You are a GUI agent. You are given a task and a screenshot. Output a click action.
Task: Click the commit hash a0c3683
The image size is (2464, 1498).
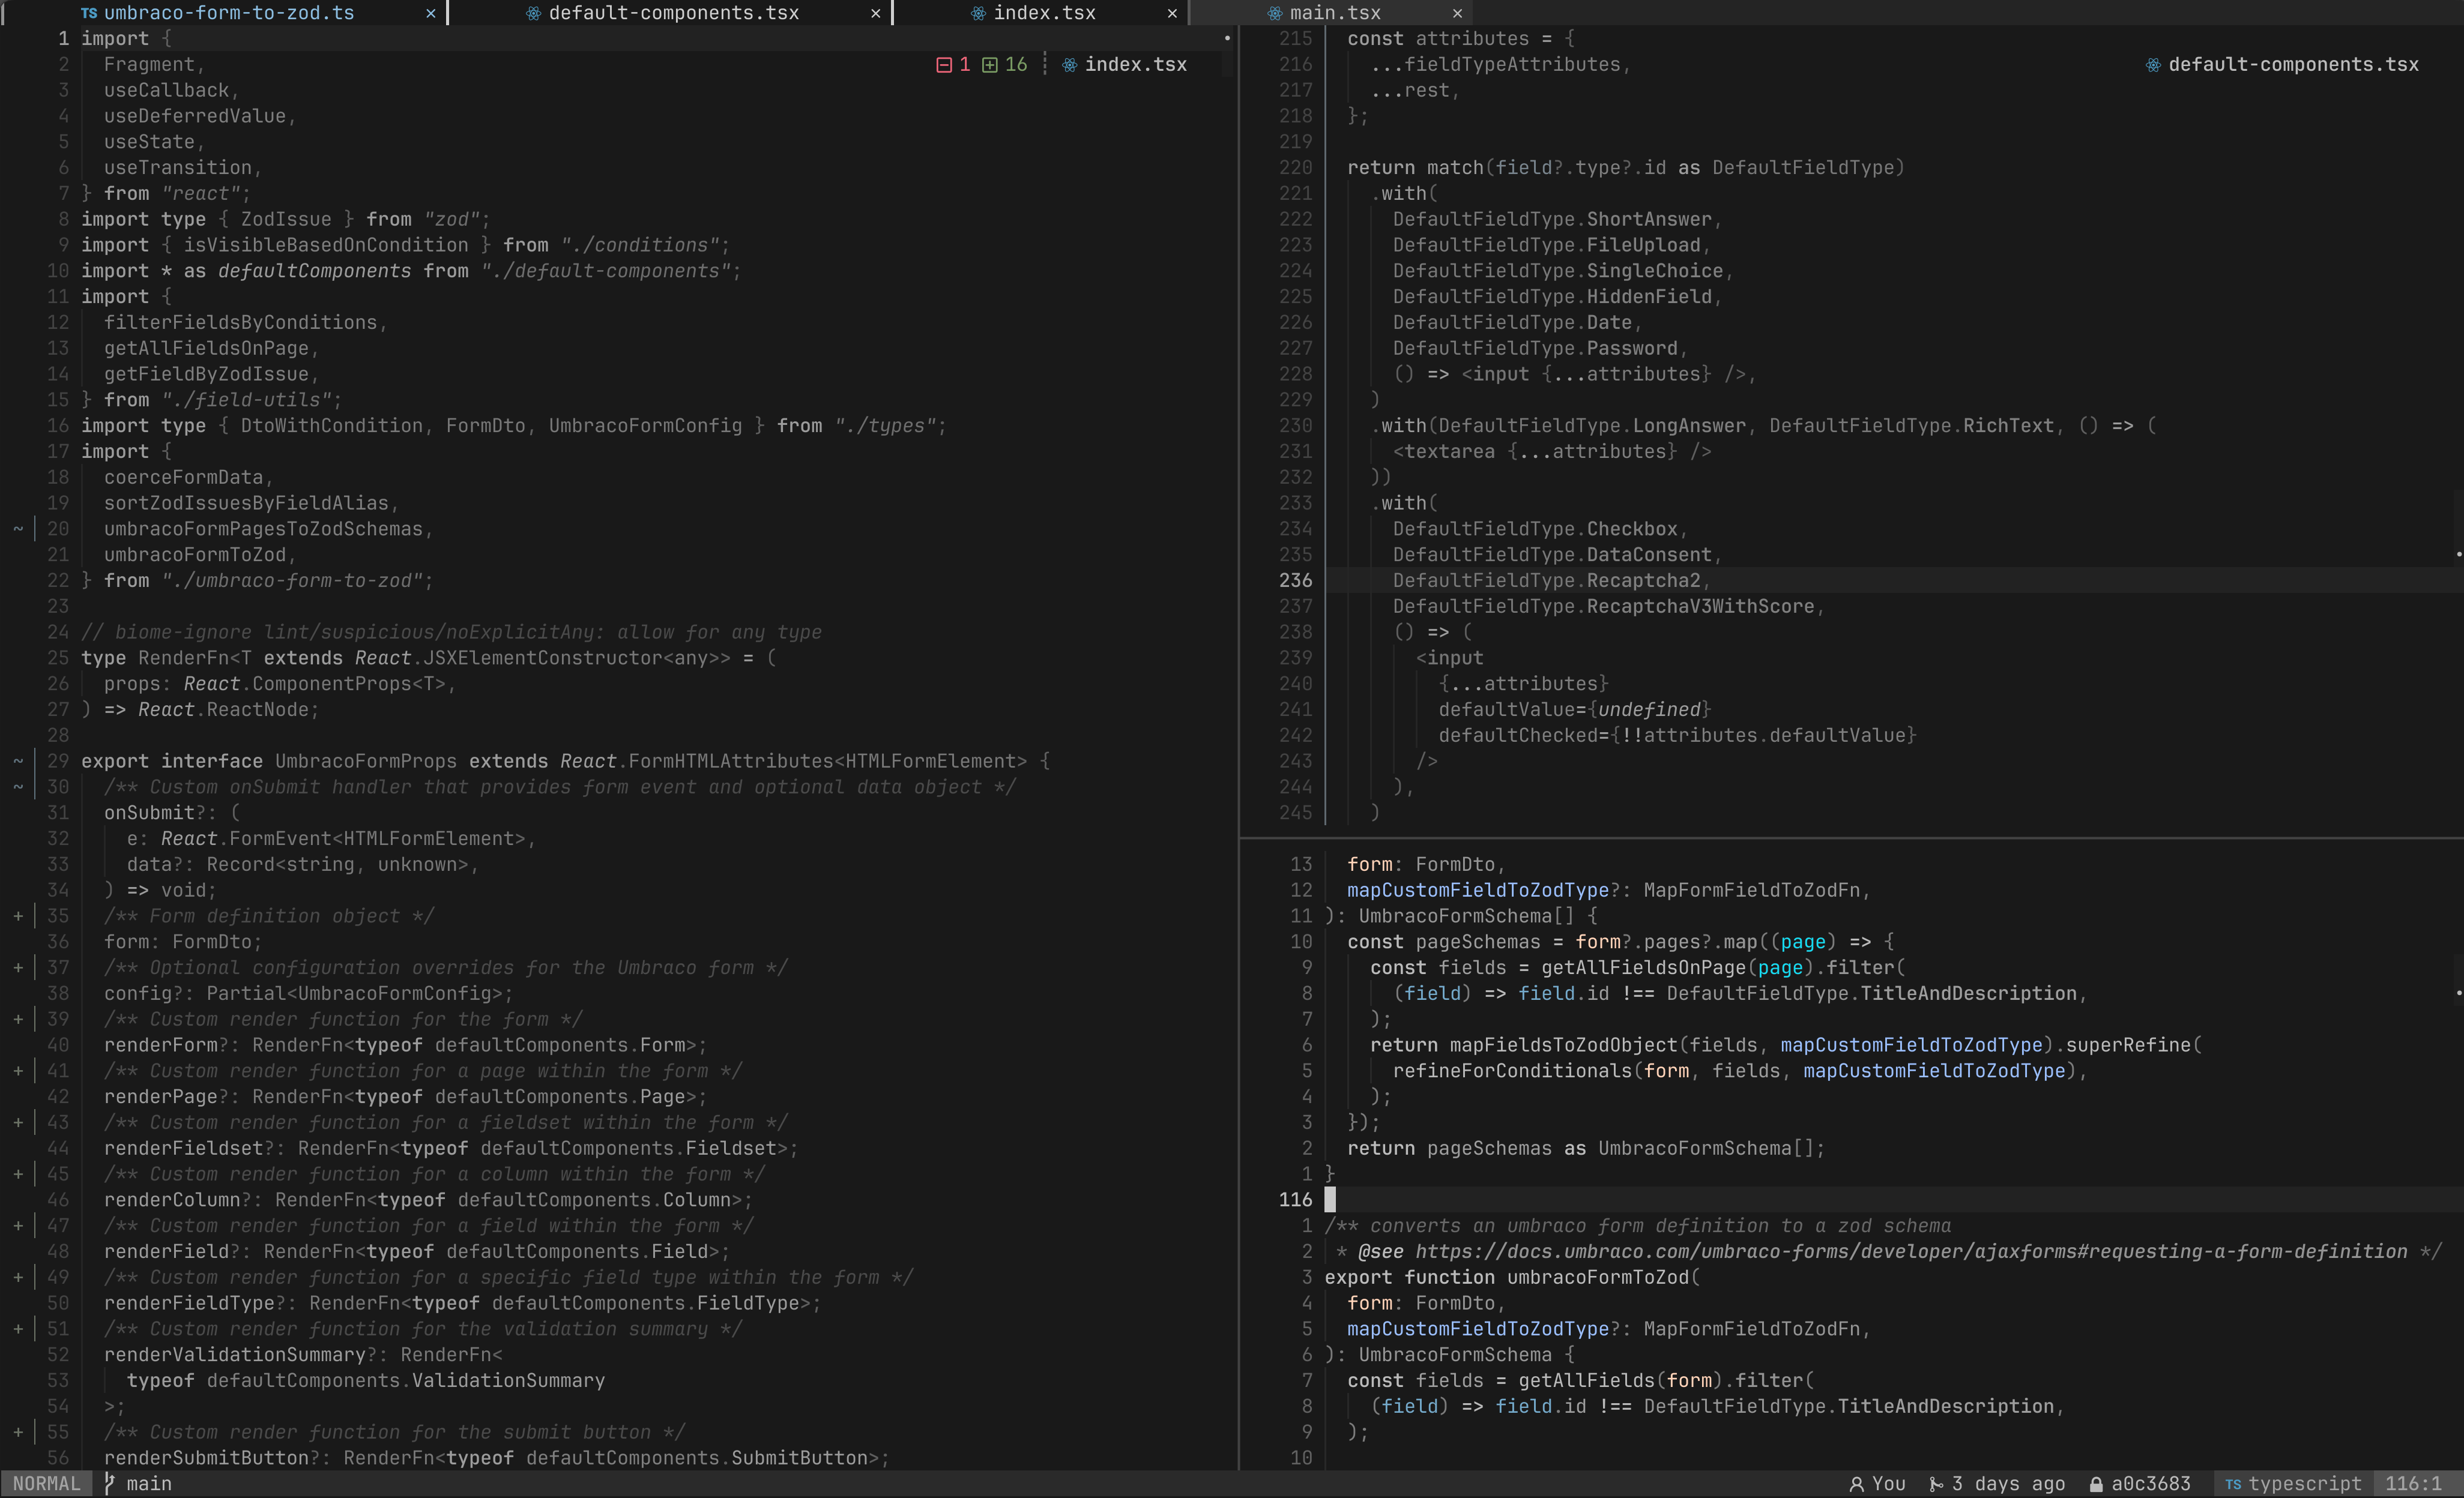[x=2150, y=1484]
